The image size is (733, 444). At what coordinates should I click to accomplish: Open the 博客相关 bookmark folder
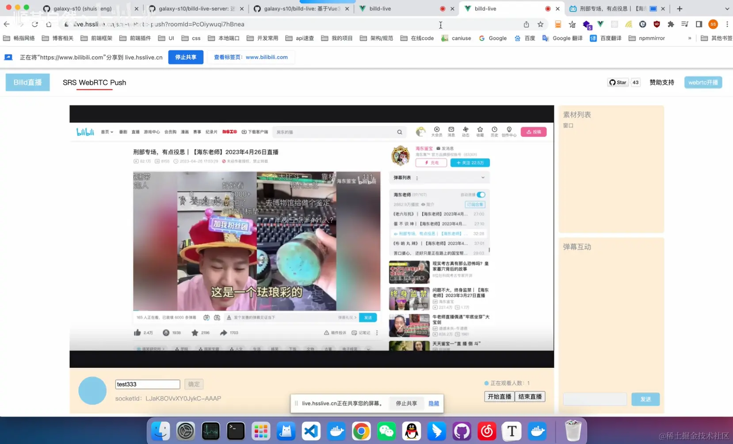click(58, 38)
